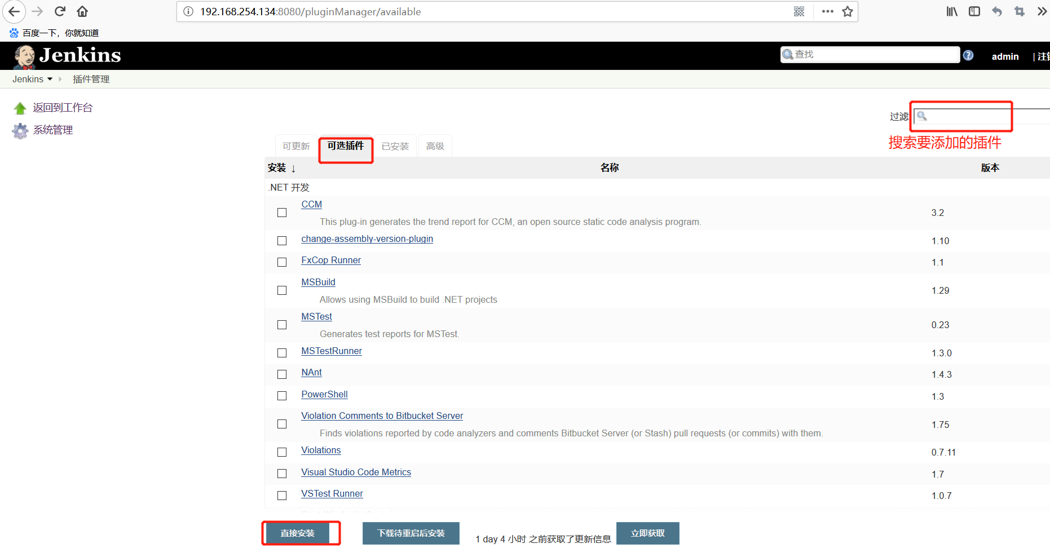Switch to the 高级 tab
The height and width of the screenshot is (548, 1050).
click(x=435, y=146)
